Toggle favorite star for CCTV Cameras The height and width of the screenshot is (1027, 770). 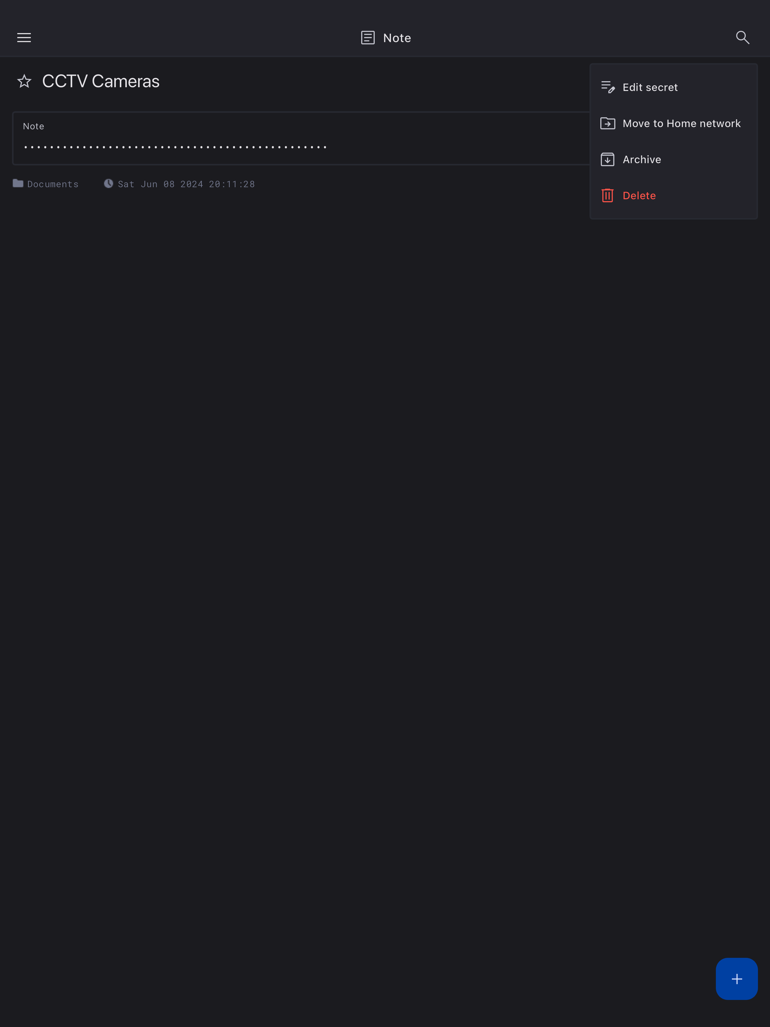click(x=24, y=81)
